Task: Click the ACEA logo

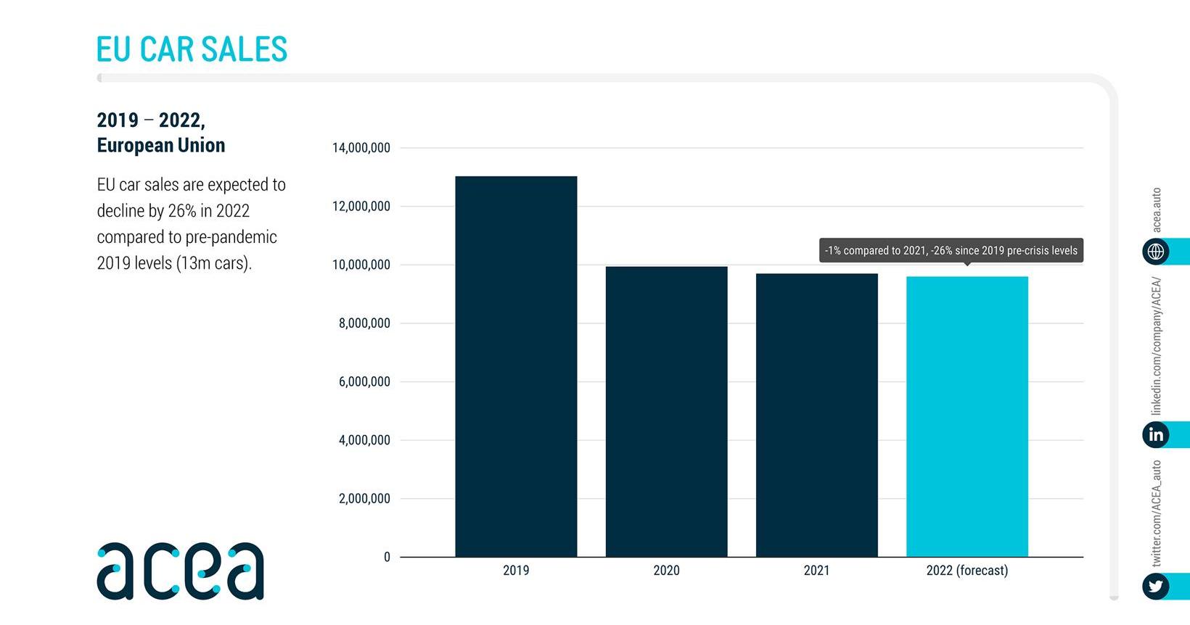Action: [181, 571]
